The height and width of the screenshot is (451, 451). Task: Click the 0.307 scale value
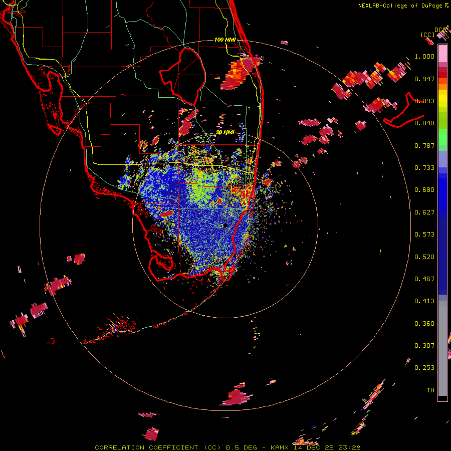point(424,346)
